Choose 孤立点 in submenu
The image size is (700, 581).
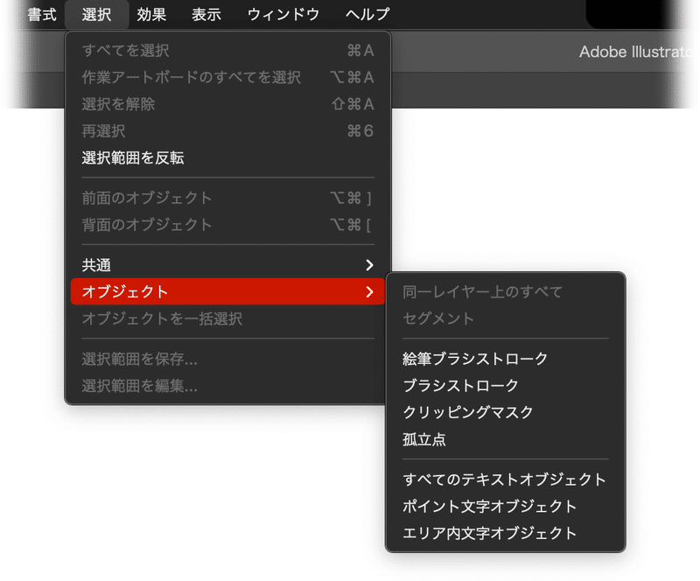(506, 439)
